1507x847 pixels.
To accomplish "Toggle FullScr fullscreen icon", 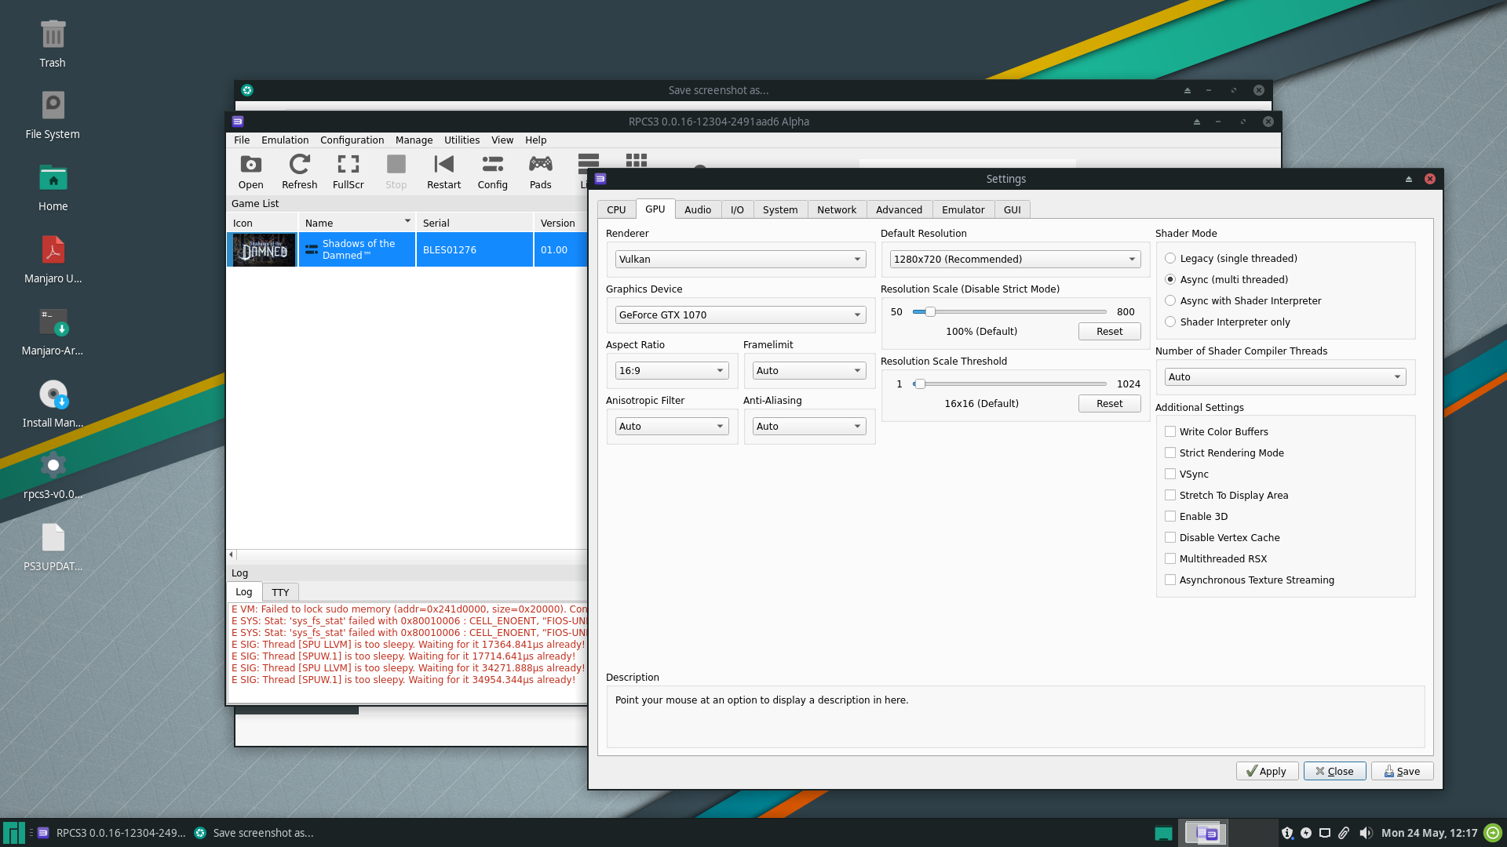I will [x=348, y=171].
